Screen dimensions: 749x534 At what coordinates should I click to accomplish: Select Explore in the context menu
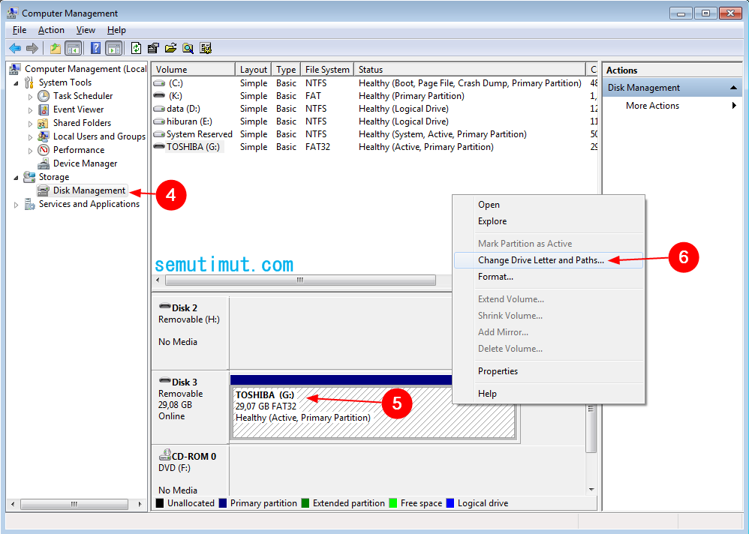click(x=549, y=221)
